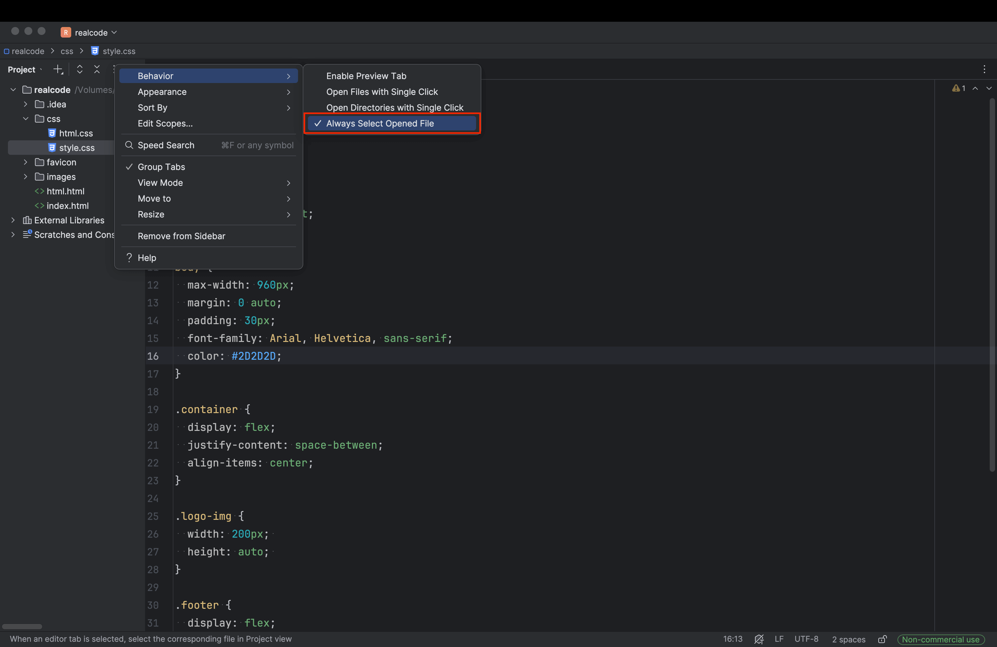Collapse the css folder
Image resolution: width=997 pixels, height=647 pixels.
(x=26, y=119)
